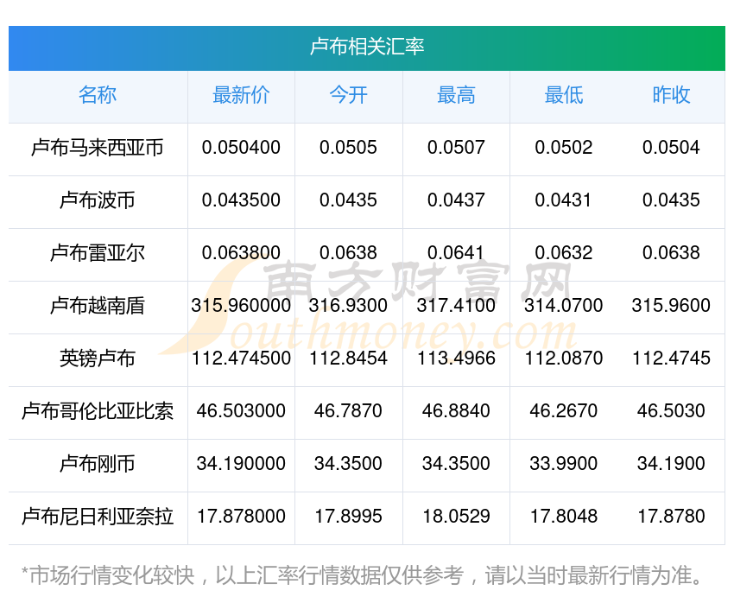Click latest price 0.043500
Viewport: 734px width, 603px height.
click(x=241, y=200)
